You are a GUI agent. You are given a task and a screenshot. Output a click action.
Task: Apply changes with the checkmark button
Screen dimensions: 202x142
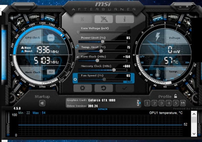tap(125, 88)
